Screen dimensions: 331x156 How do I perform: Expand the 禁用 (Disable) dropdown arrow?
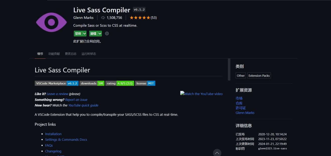pyautogui.click(x=85, y=33)
